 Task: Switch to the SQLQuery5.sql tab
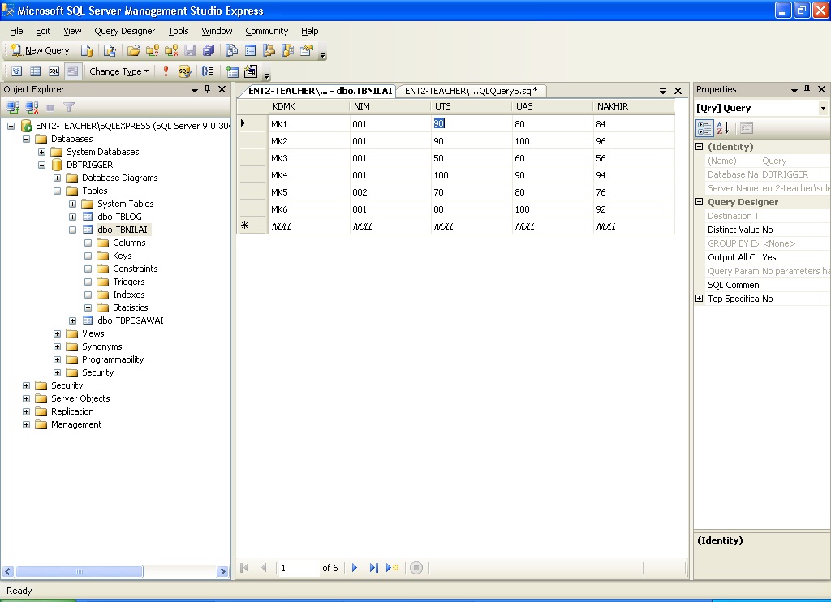click(471, 91)
